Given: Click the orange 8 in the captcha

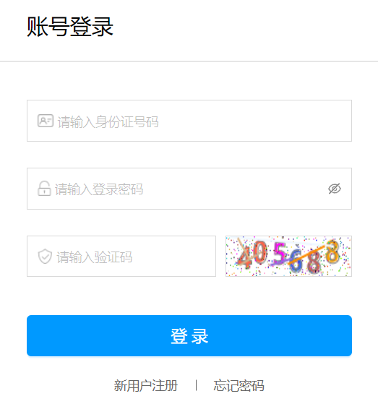Looking at the screenshot, I should coord(332,252).
